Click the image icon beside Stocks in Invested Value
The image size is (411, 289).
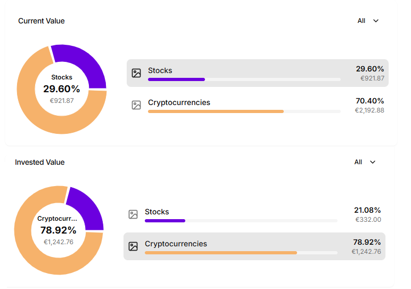click(x=133, y=214)
